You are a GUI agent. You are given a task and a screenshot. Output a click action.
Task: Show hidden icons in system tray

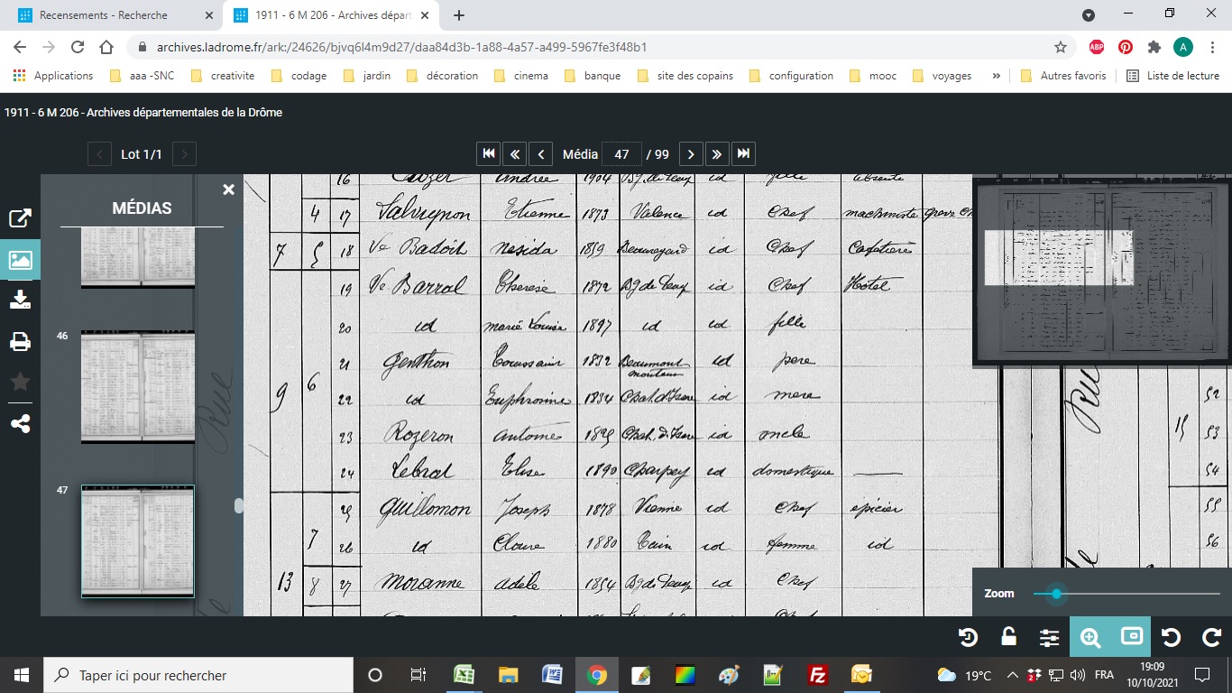[x=1012, y=675]
